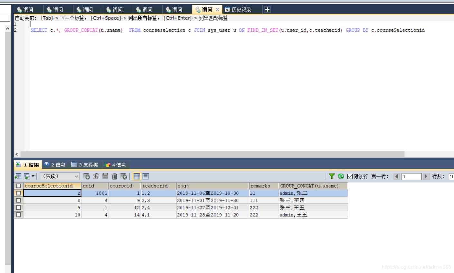Select the teacherid cell 2,3

tap(159, 200)
